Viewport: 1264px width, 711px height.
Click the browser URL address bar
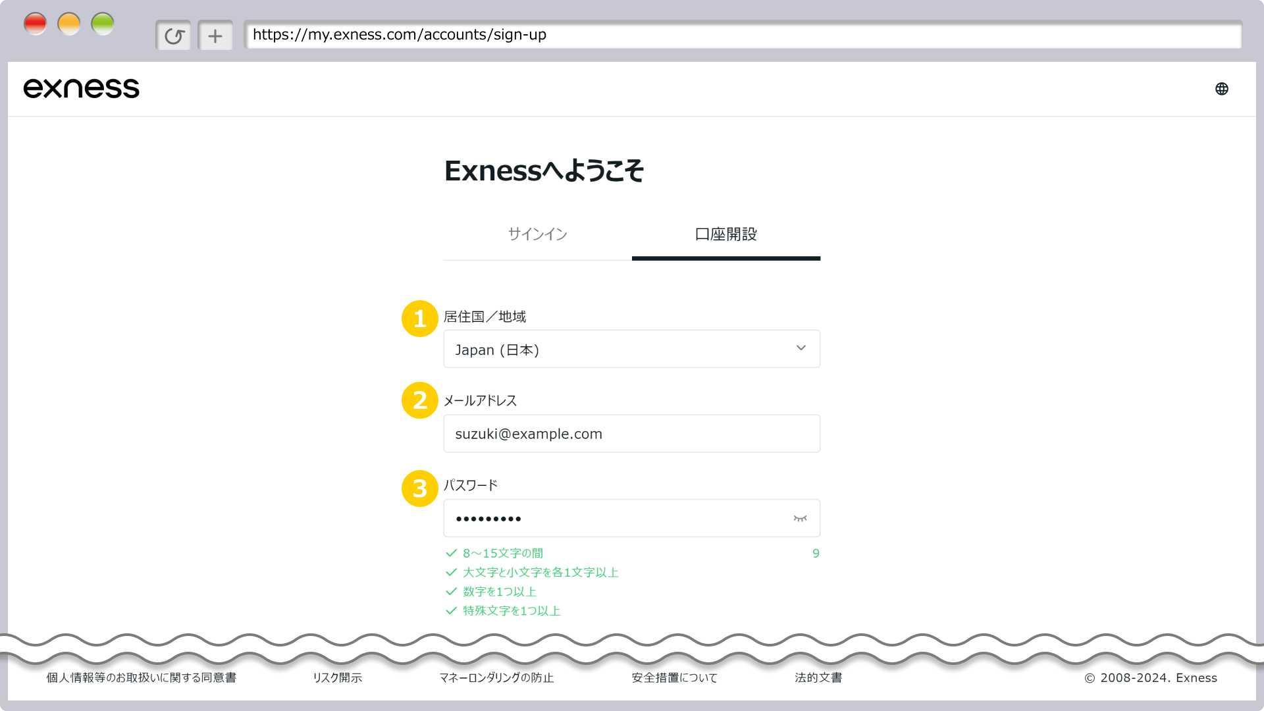(742, 35)
